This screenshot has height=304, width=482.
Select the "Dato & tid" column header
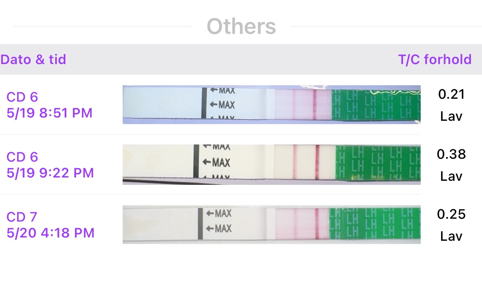pos(33,60)
